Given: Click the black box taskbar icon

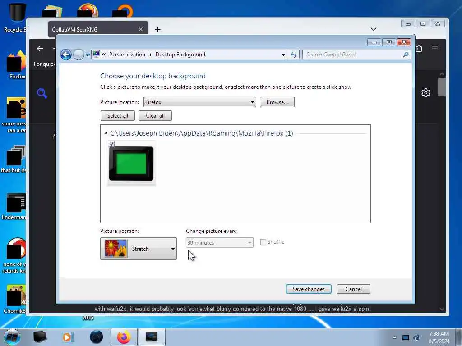Looking at the screenshot, I should coord(40,337).
